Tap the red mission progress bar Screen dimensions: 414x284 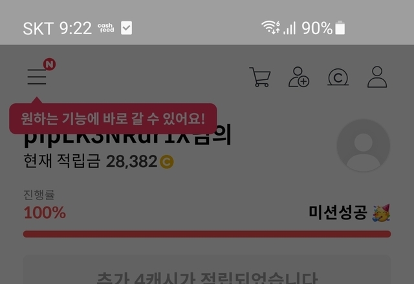tap(207, 234)
